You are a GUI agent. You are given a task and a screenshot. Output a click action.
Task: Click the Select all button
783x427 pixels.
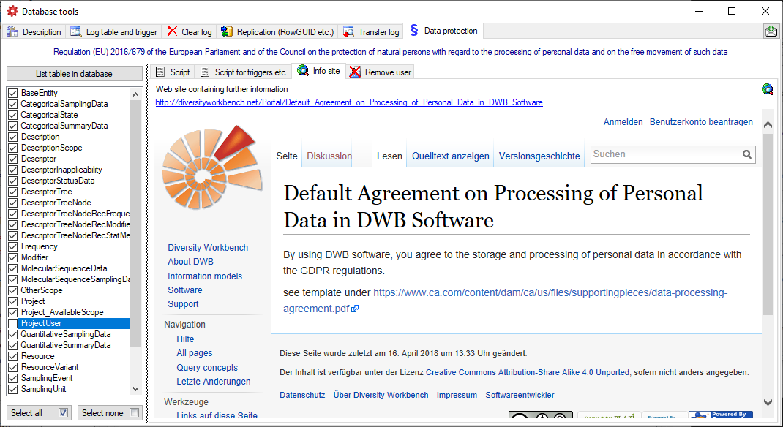pos(39,413)
